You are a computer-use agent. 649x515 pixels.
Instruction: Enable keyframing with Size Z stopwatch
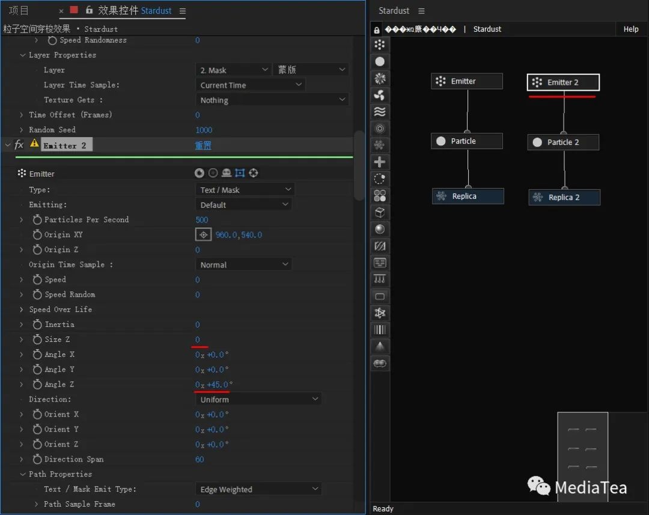point(37,340)
